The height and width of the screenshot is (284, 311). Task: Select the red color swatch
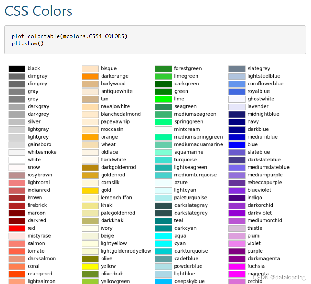[x=17, y=228]
